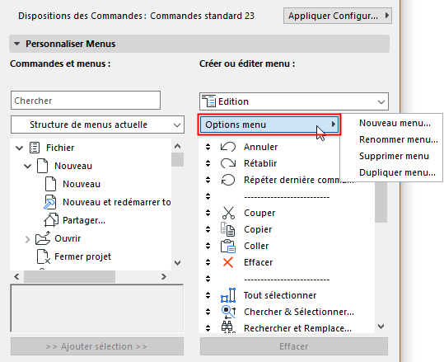Choose Supprimer menu entry

(x=394, y=156)
